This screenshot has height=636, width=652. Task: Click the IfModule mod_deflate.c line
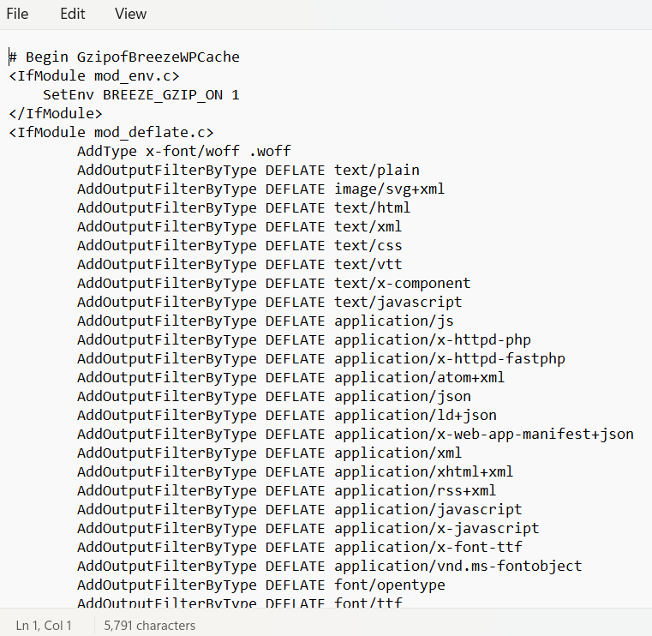(111, 133)
